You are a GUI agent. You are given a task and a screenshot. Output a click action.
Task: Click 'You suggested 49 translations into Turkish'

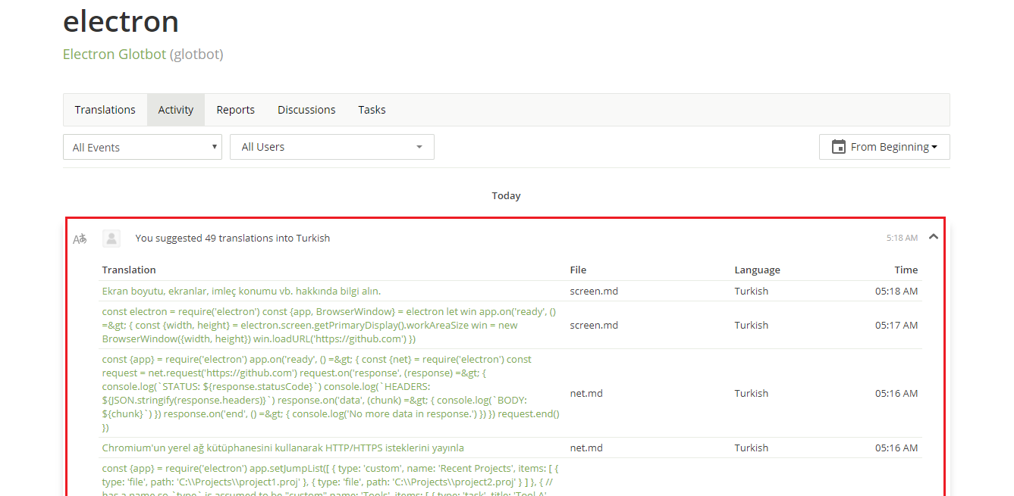233,238
